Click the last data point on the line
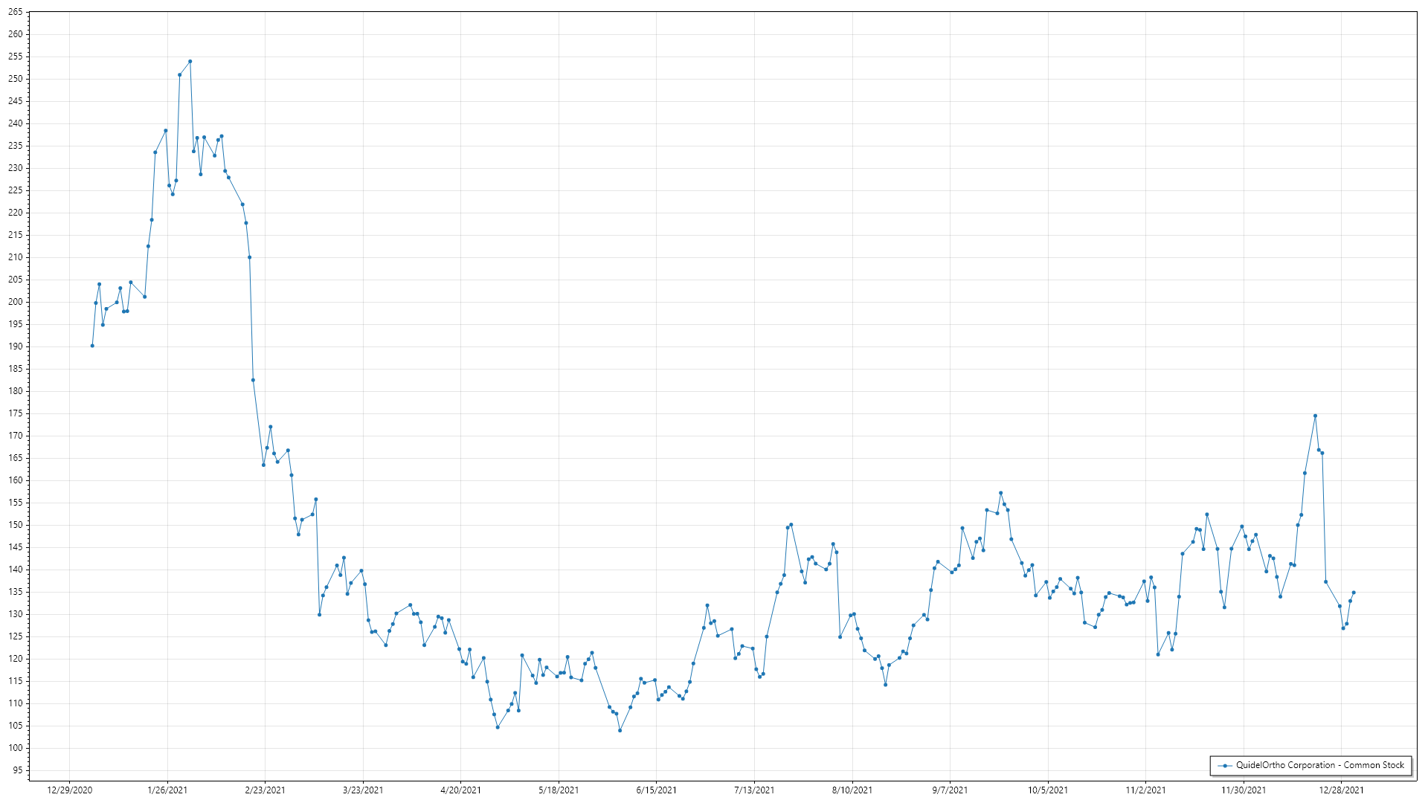The height and width of the screenshot is (803, 1428). click(x=1354, y=593)
